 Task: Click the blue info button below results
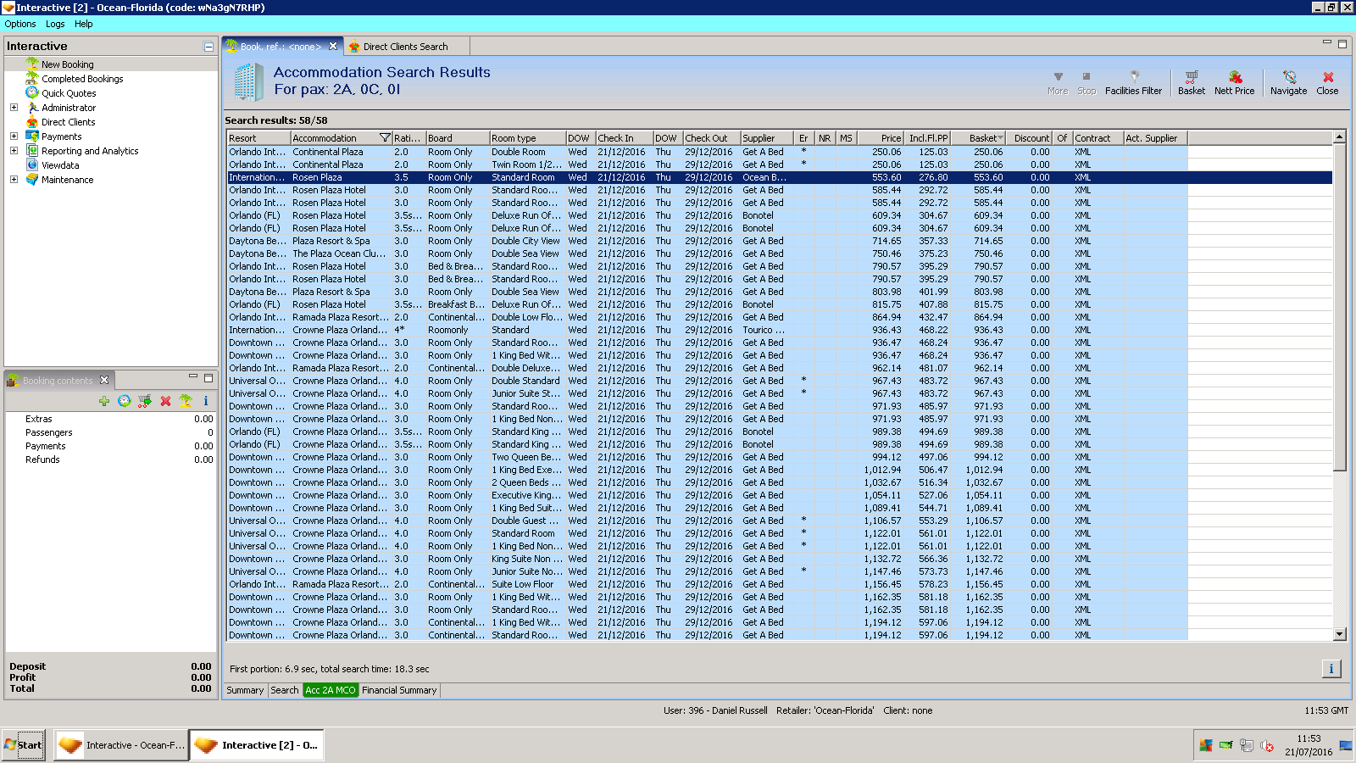[x=1331, y=669]
